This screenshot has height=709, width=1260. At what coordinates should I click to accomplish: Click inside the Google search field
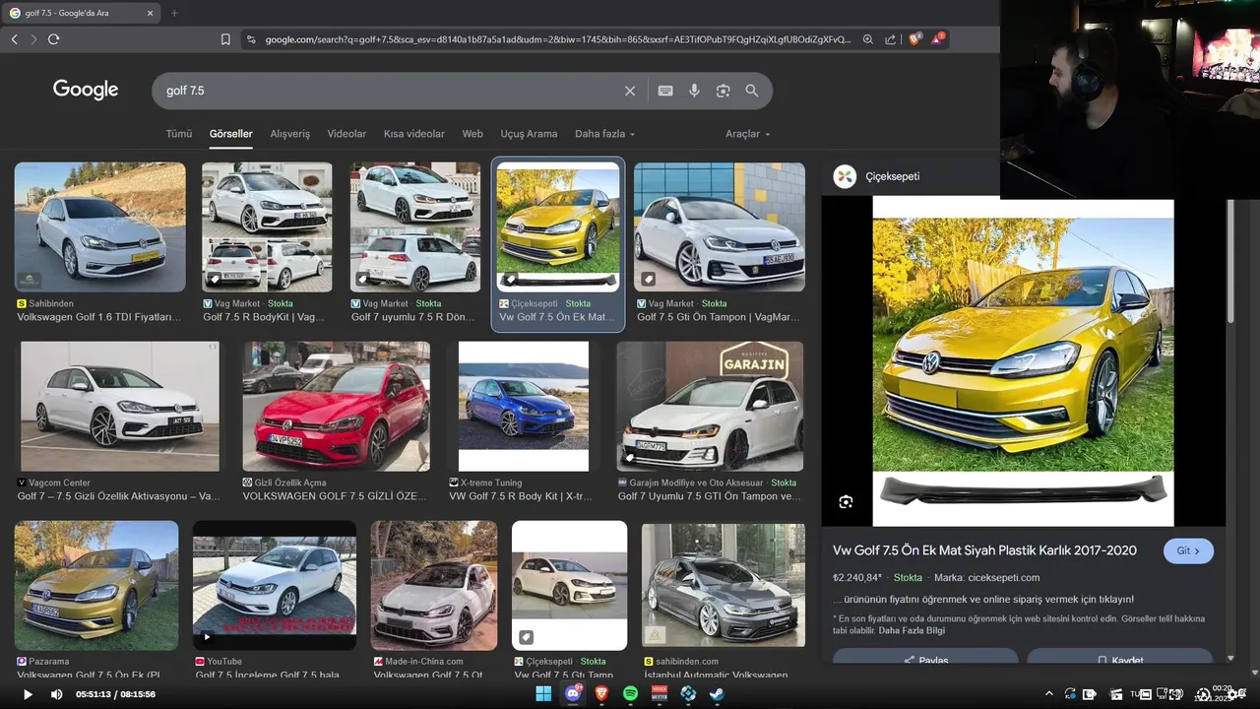(389, 91)
